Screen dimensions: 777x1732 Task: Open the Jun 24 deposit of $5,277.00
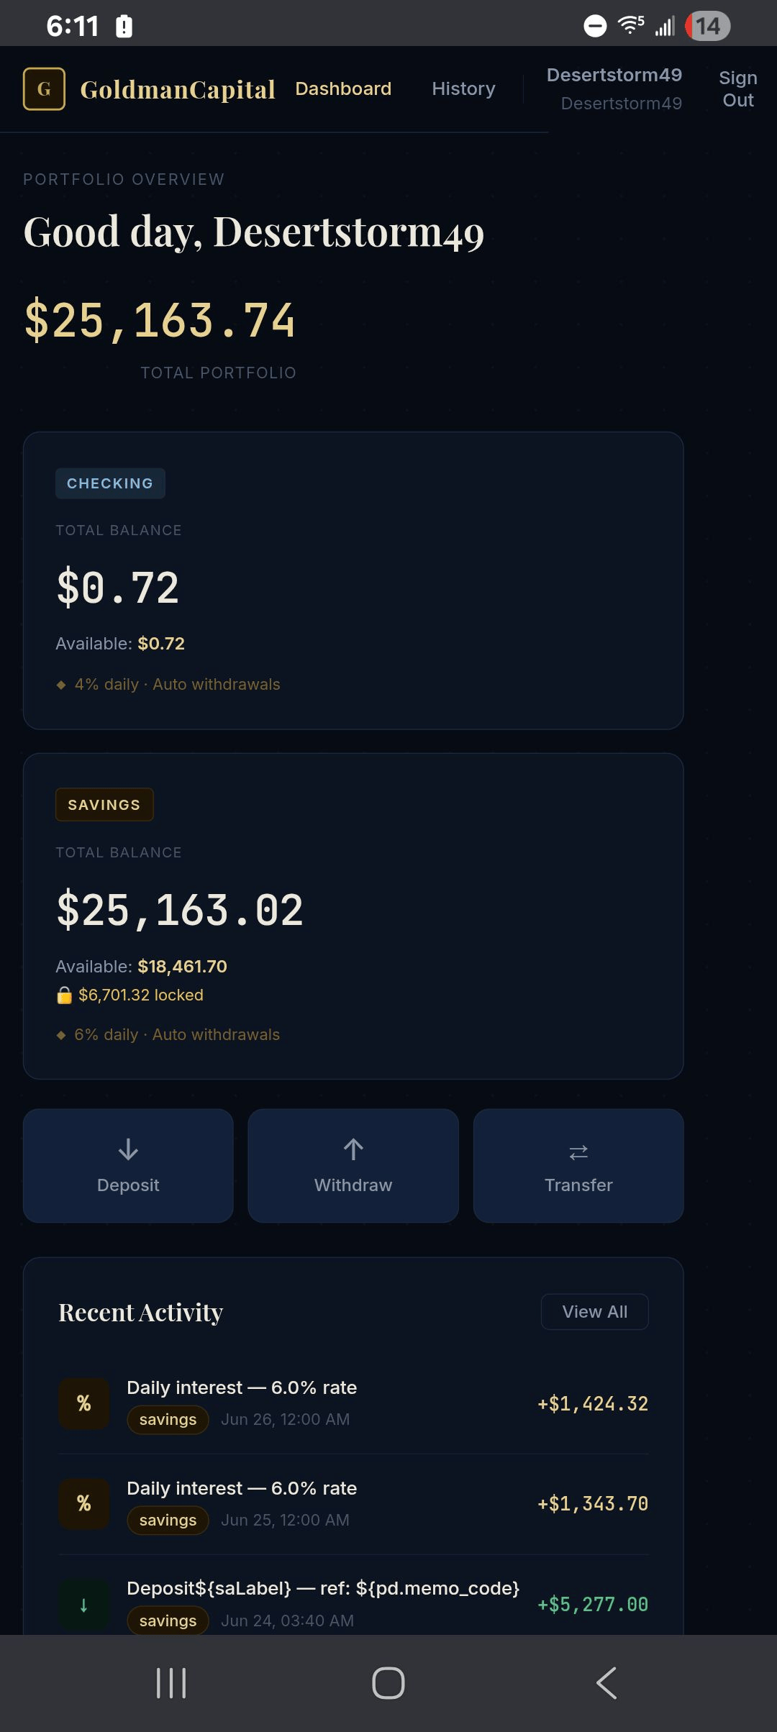point(353,1604)
